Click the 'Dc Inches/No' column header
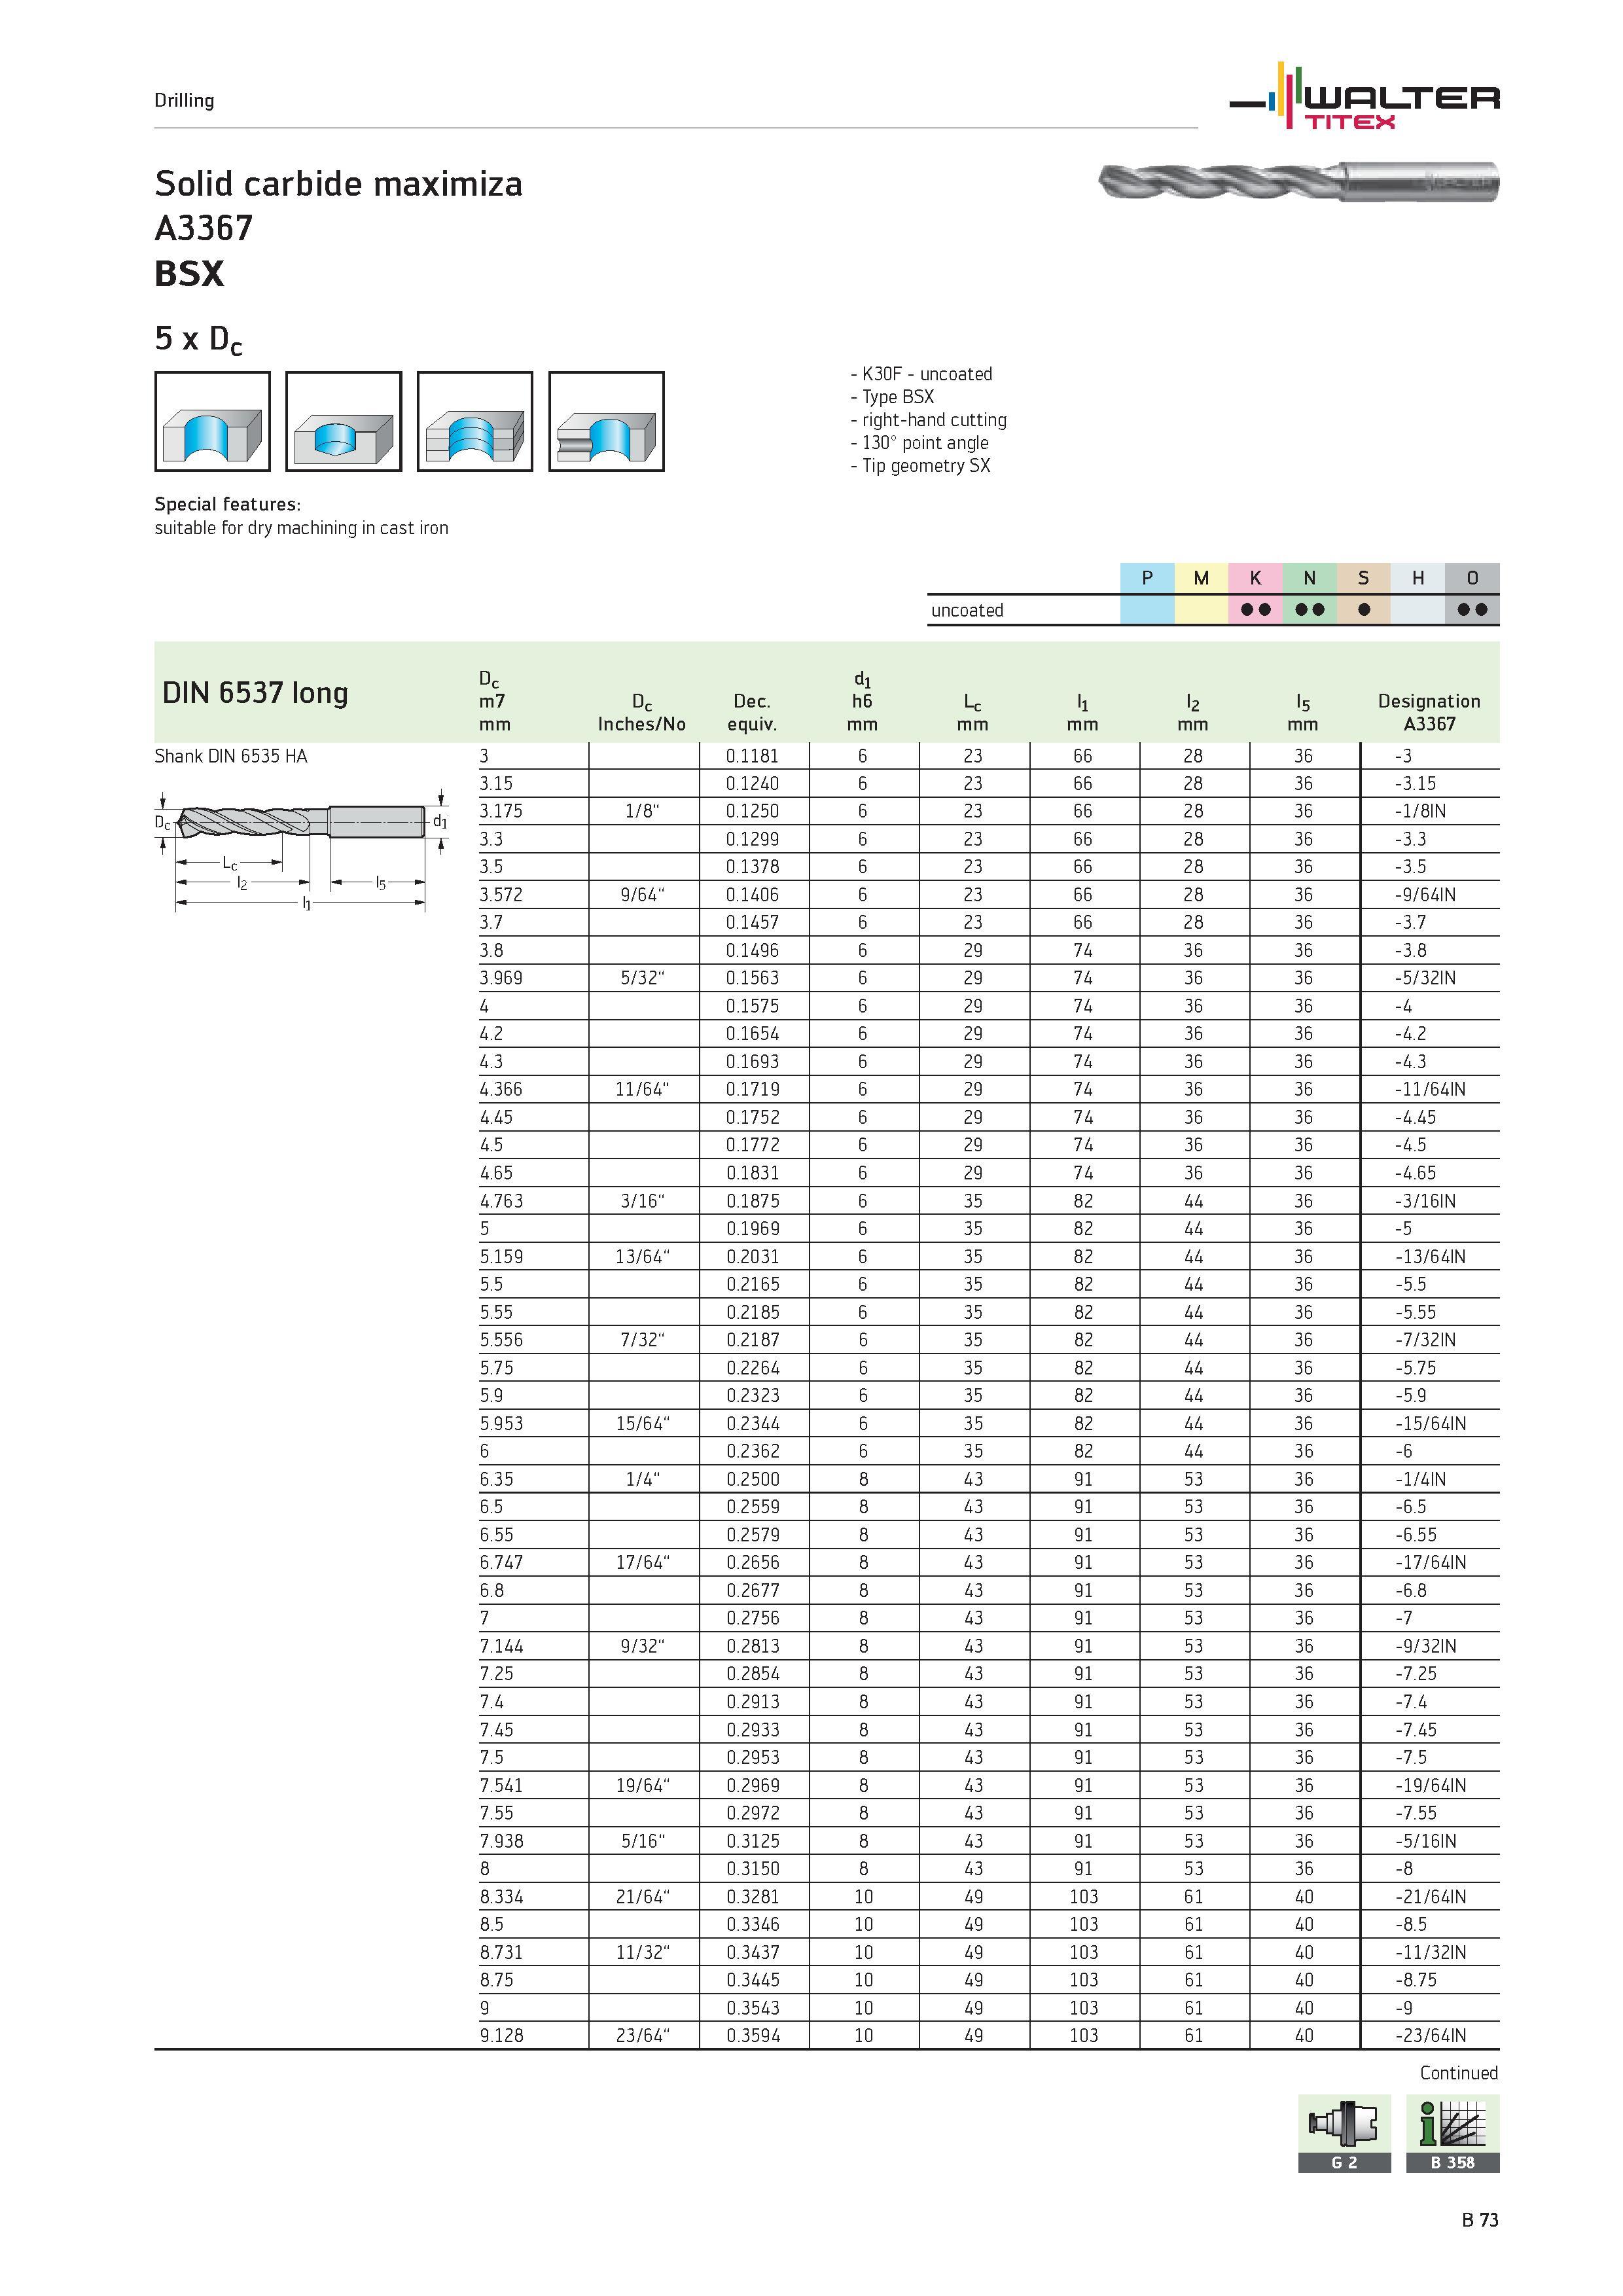Viewport: 1623px width, 2296px height. click(x=642, y=713)
